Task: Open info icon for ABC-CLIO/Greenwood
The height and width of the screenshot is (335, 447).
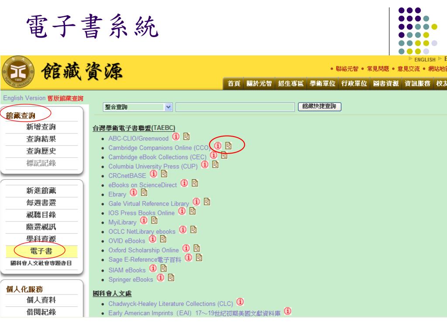Action: click(x=176, y=137)
